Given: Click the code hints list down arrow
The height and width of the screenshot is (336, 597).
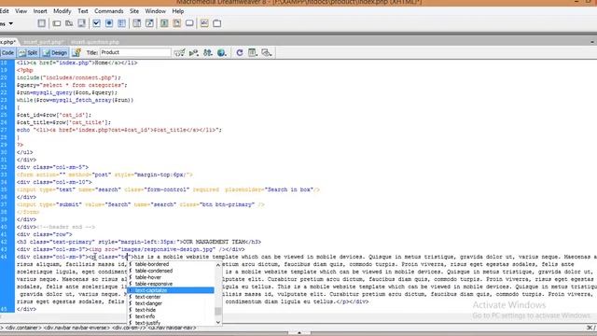Looking at the screenshot, I should pyautogui.click(x=218, y=322).
